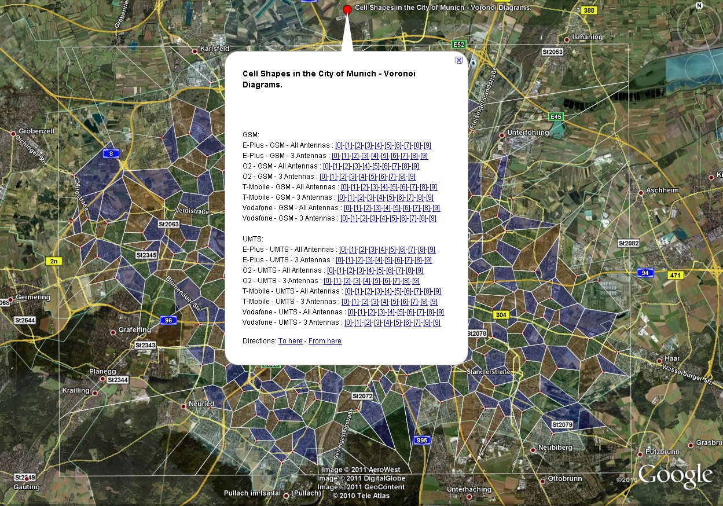
Task: Open link [9] for E-Plus GSM All Antennas
Action: point(427,145)
